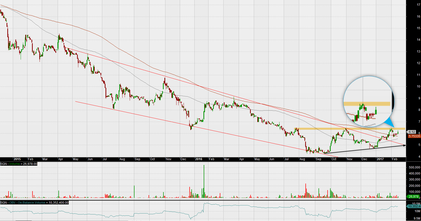The height and width of the screenshot is (221, 421).
Task: Click the 17 label on price axis
Action: tap(418, 5)
